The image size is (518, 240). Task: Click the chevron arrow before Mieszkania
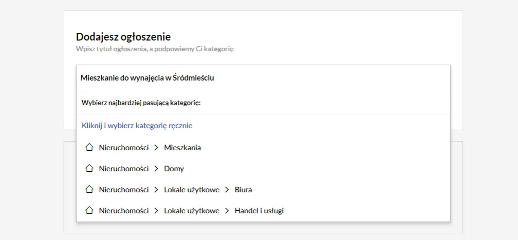point(156,148)
